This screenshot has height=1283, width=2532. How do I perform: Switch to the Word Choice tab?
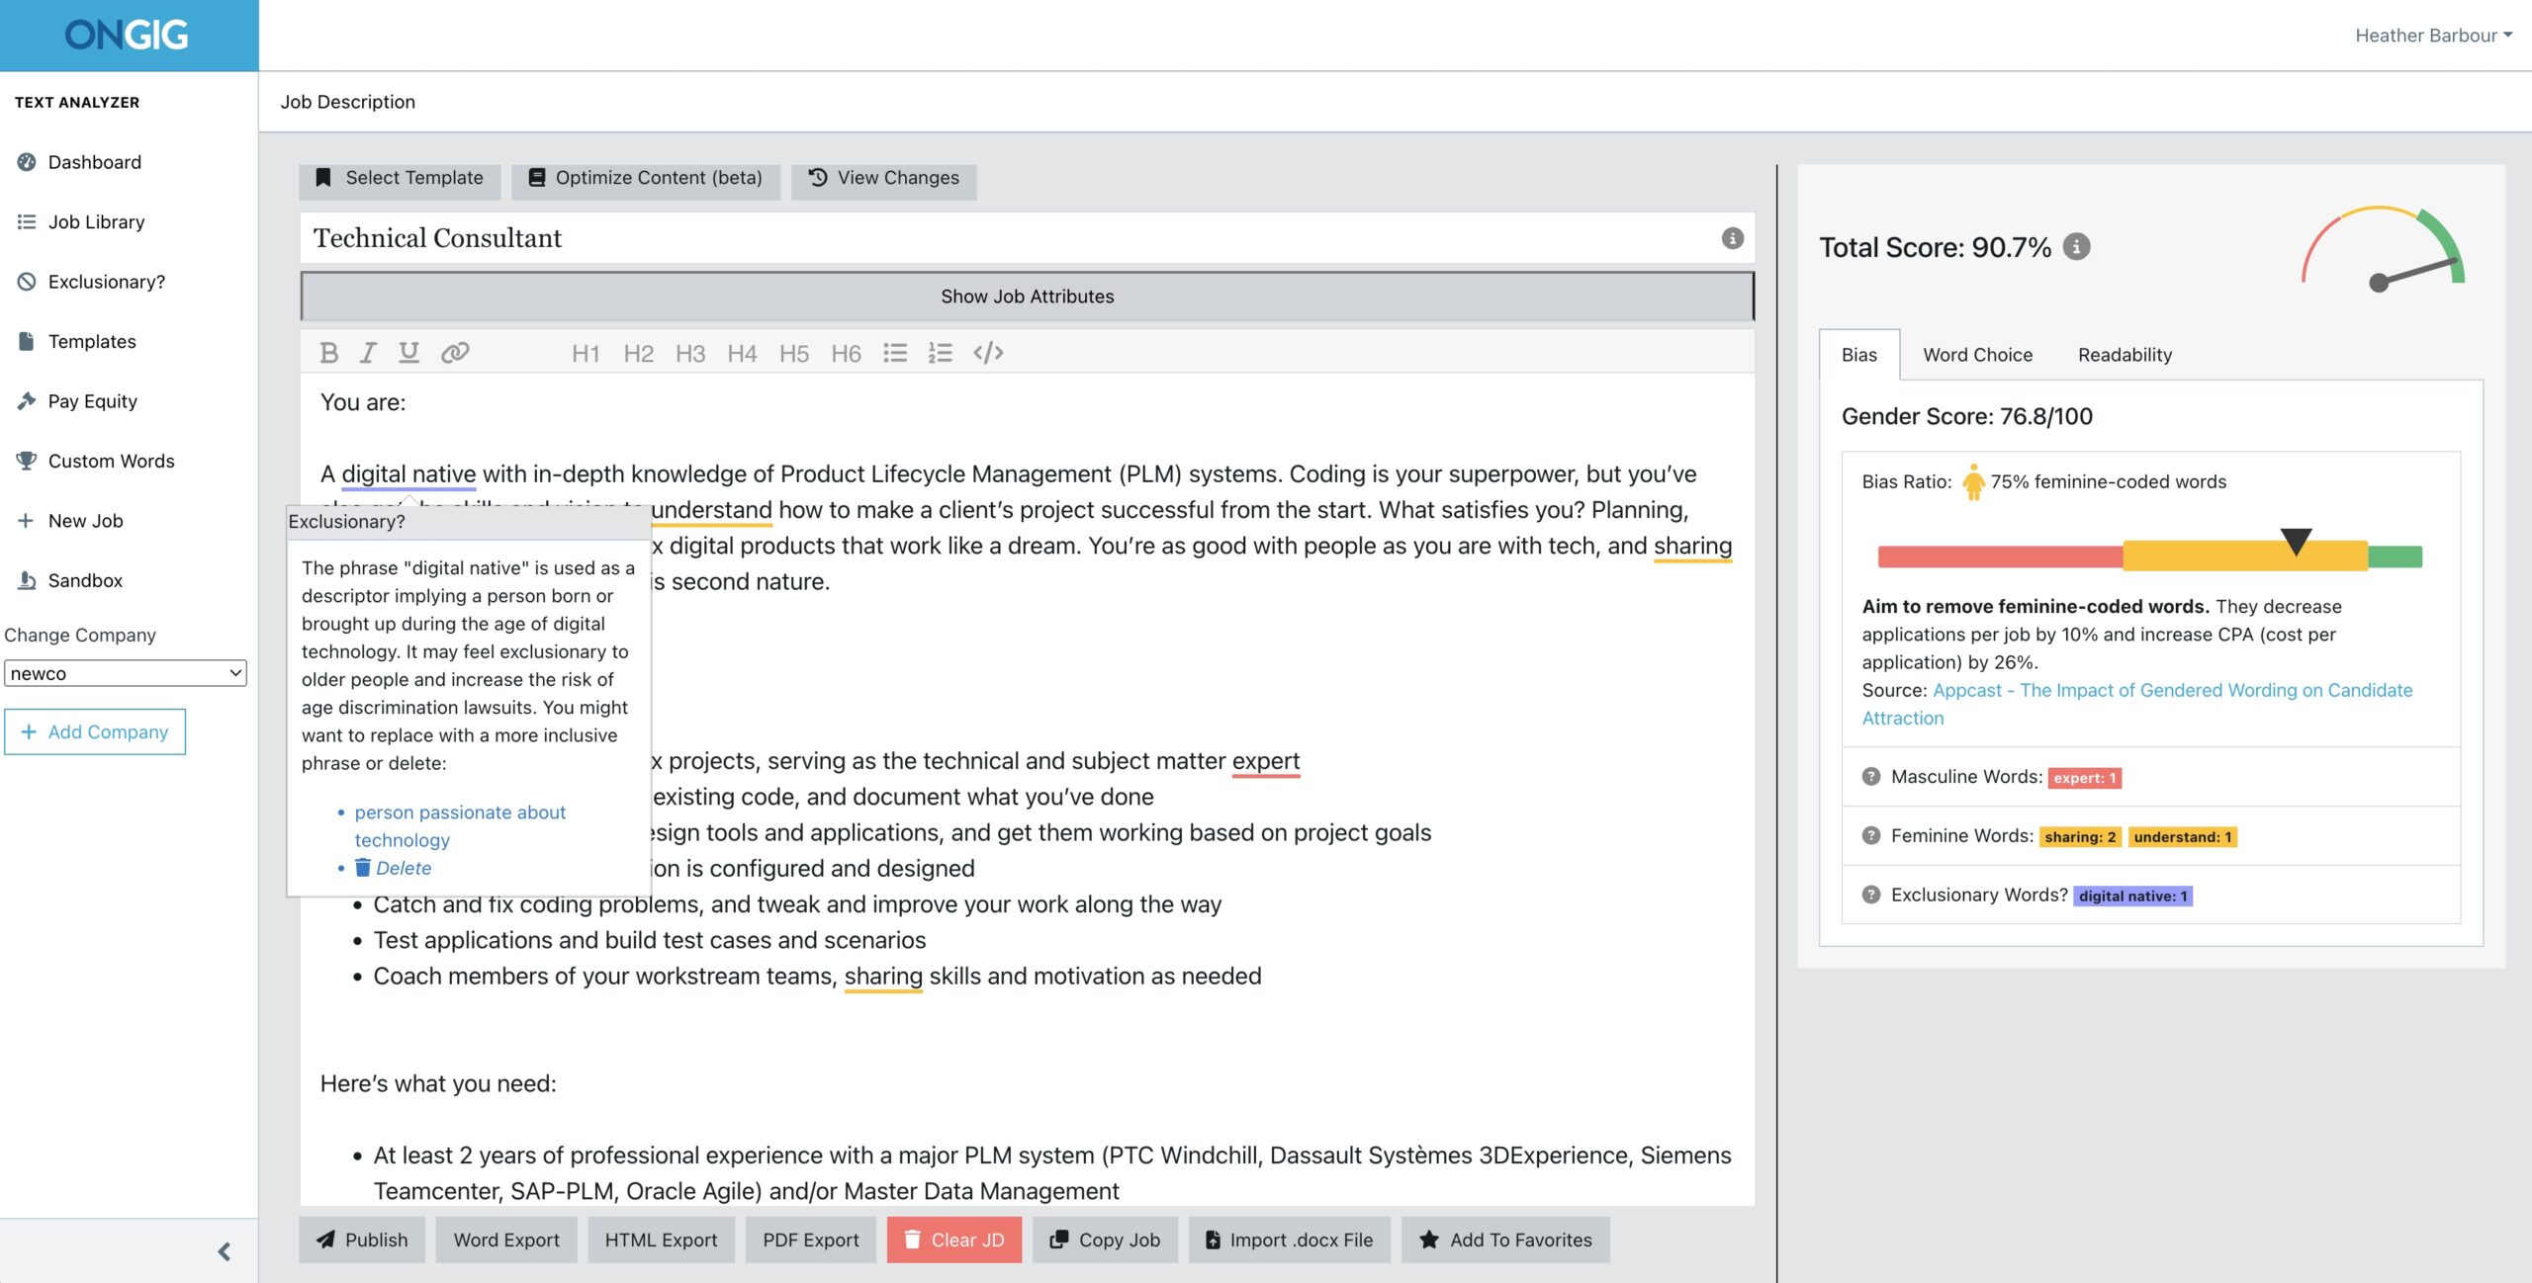tap(1977, 355)
